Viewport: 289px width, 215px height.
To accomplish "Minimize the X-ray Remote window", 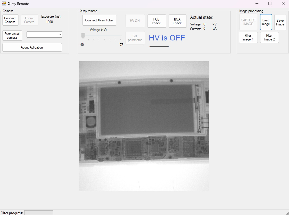I will coord(257,4).
